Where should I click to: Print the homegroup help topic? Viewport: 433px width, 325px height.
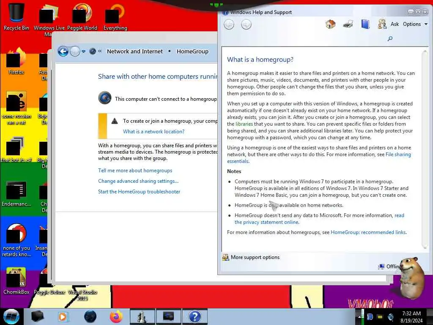click(x=348, y=24)
